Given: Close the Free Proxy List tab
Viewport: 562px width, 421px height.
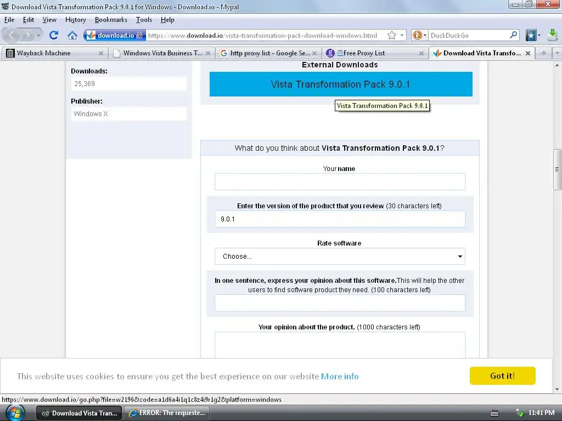Looking at the screenshot, I should (x=421, y=53).
